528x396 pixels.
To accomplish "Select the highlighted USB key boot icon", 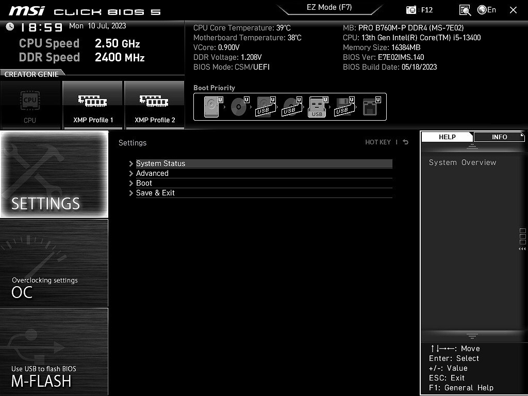I will tap(318, 107).
